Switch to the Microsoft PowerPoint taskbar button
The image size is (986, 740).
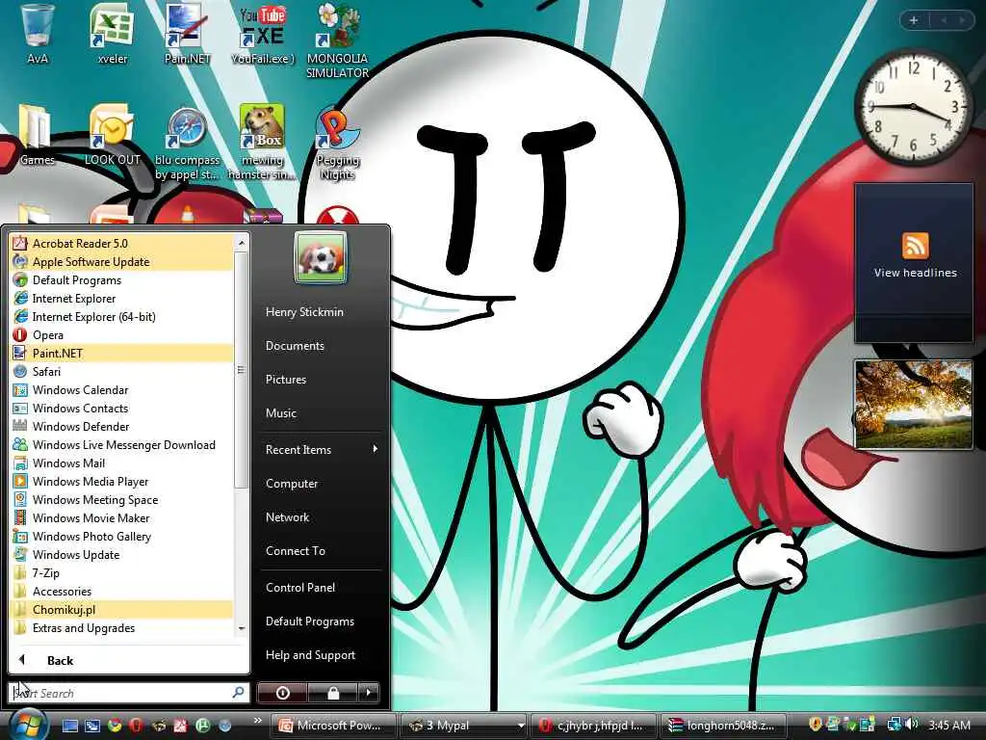[x=334, y=726]
